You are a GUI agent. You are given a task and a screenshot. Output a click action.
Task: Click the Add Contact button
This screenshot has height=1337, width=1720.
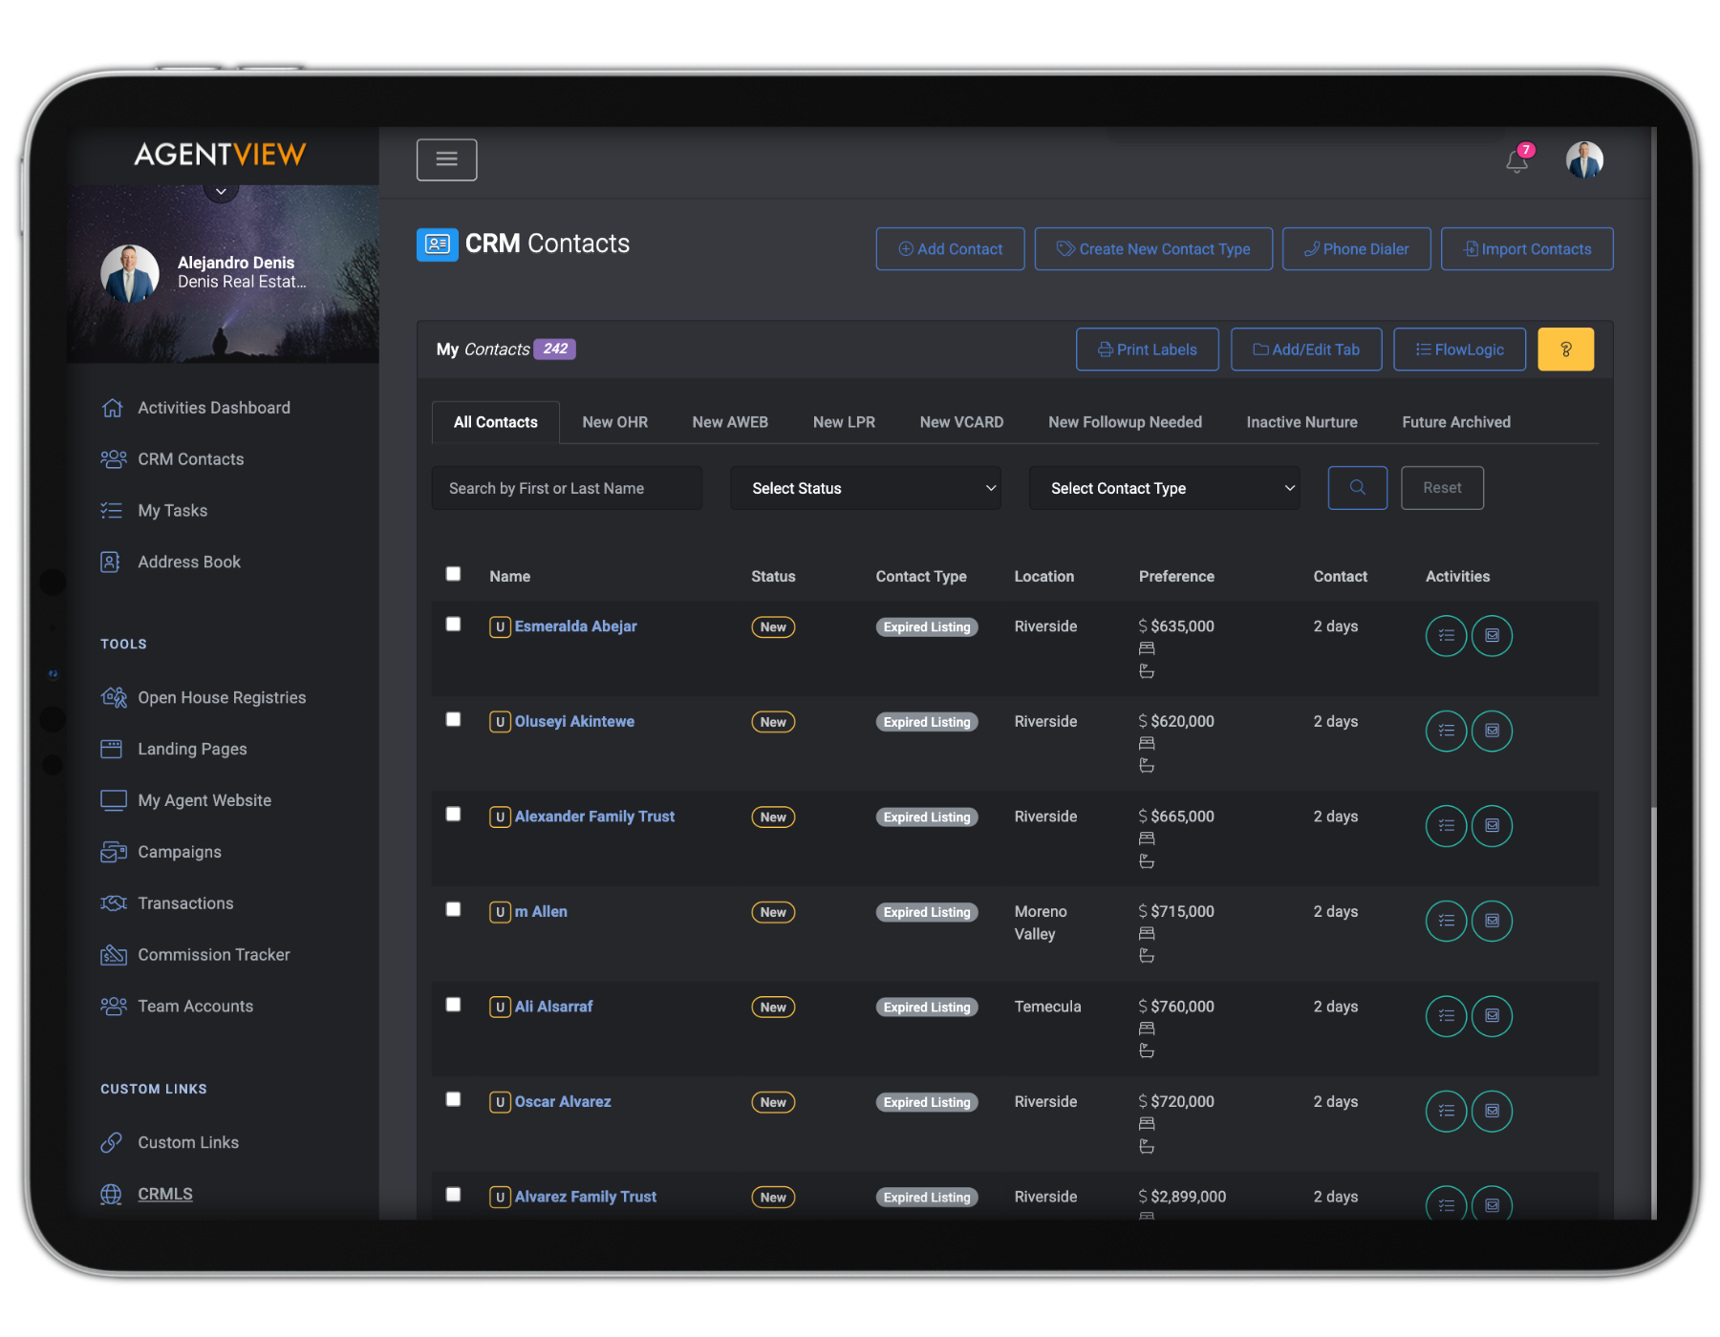click(x=950, y=249)
